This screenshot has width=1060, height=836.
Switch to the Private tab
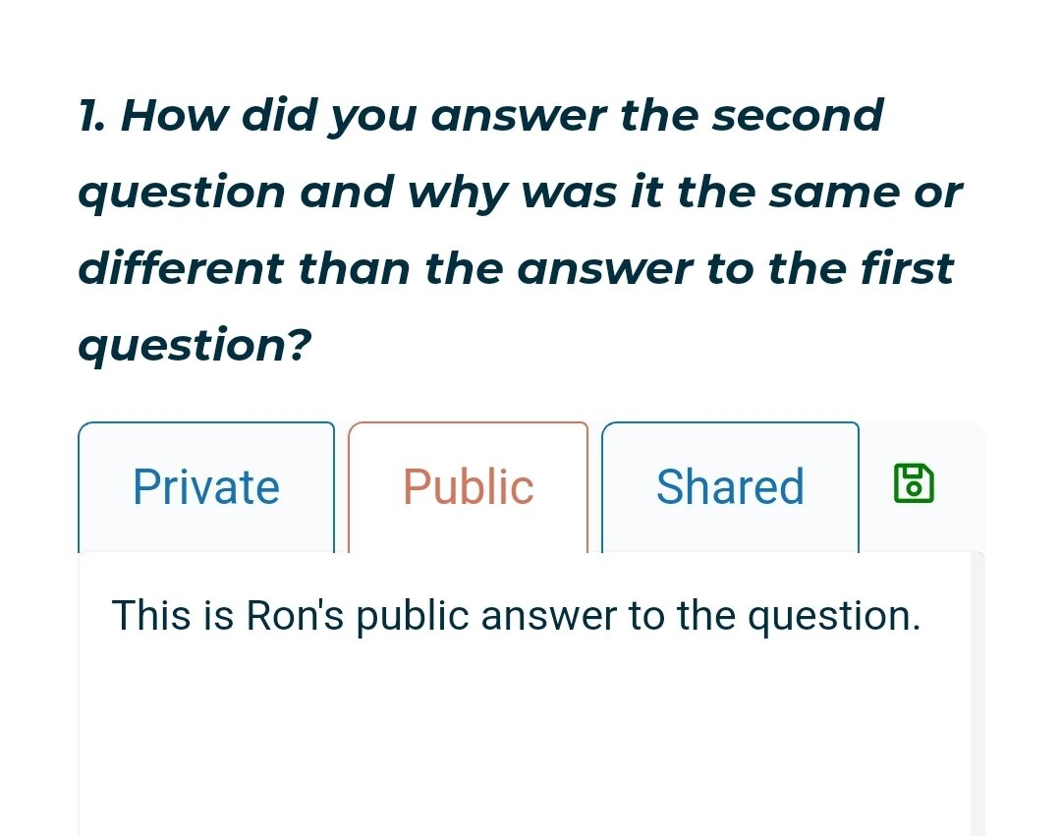(206, 487)
